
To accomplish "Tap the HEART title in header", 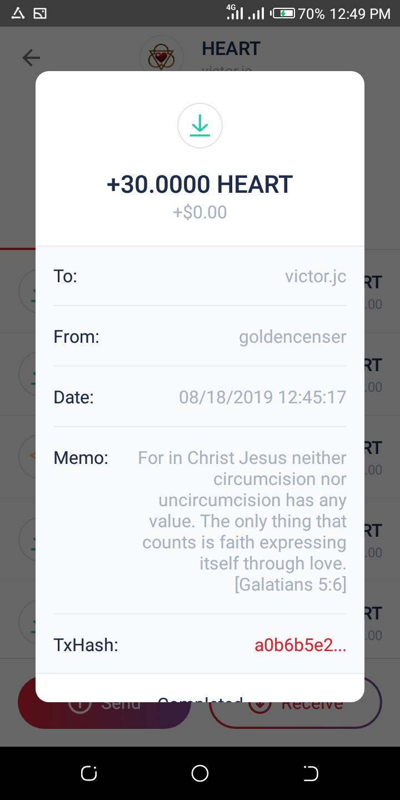I will (x=231, y=49).
